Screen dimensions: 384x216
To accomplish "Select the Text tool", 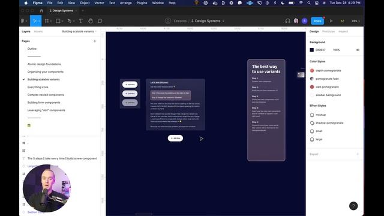I will point(80,21).
